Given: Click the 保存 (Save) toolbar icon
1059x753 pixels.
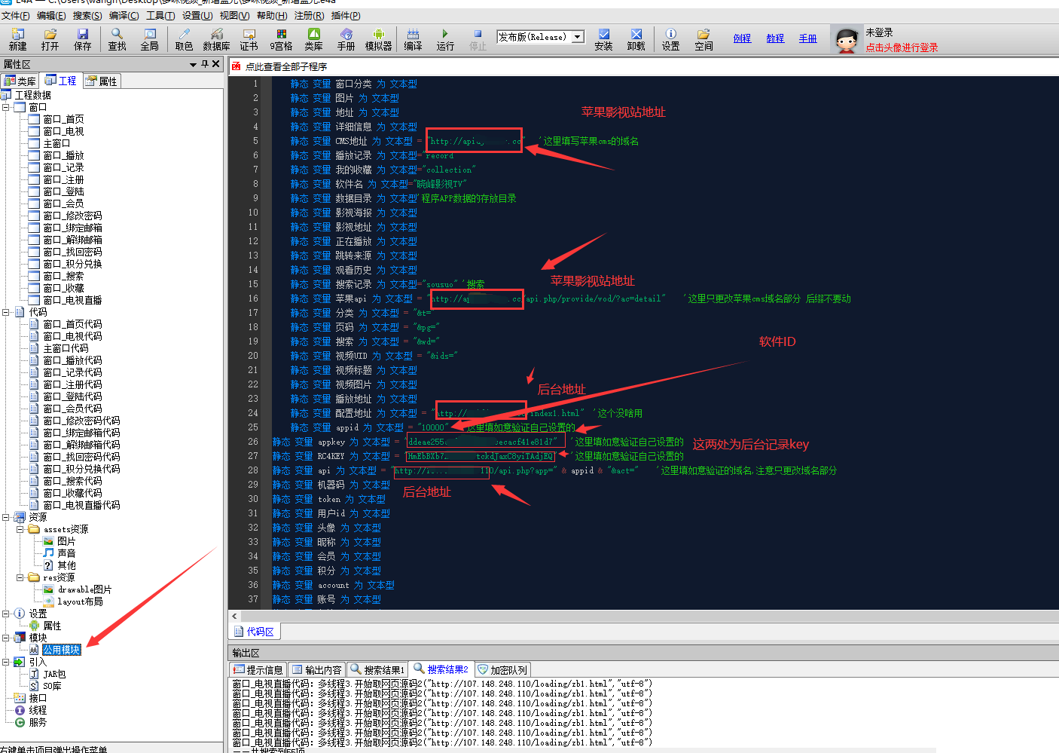Looking at the screenshot, I should [x=83, y=39].
